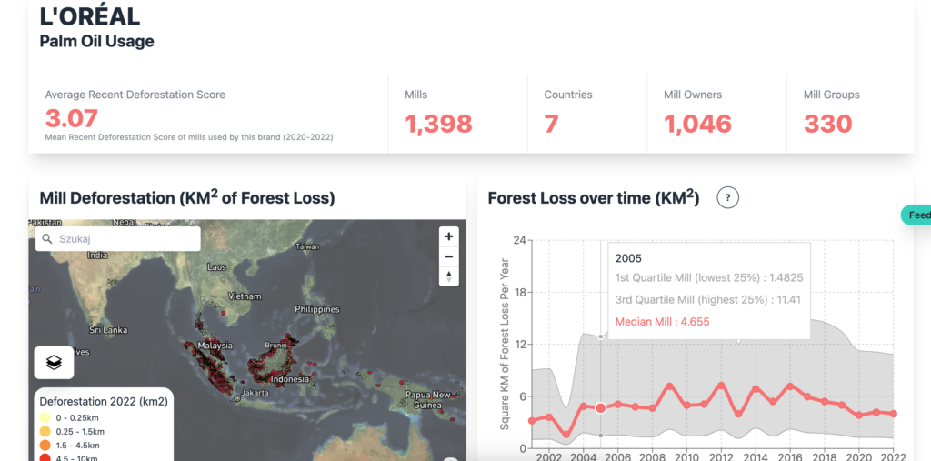Click the Jakarta label on the map
This screenshot has width=931, height=461.
point(257,394)
